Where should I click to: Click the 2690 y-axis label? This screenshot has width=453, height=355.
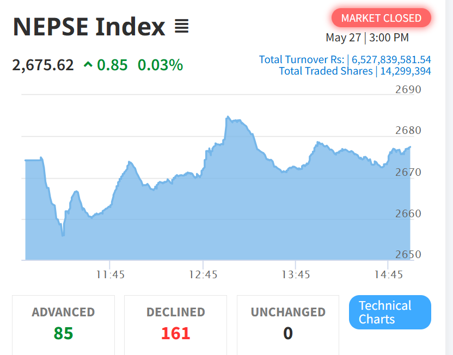[408, 90]
